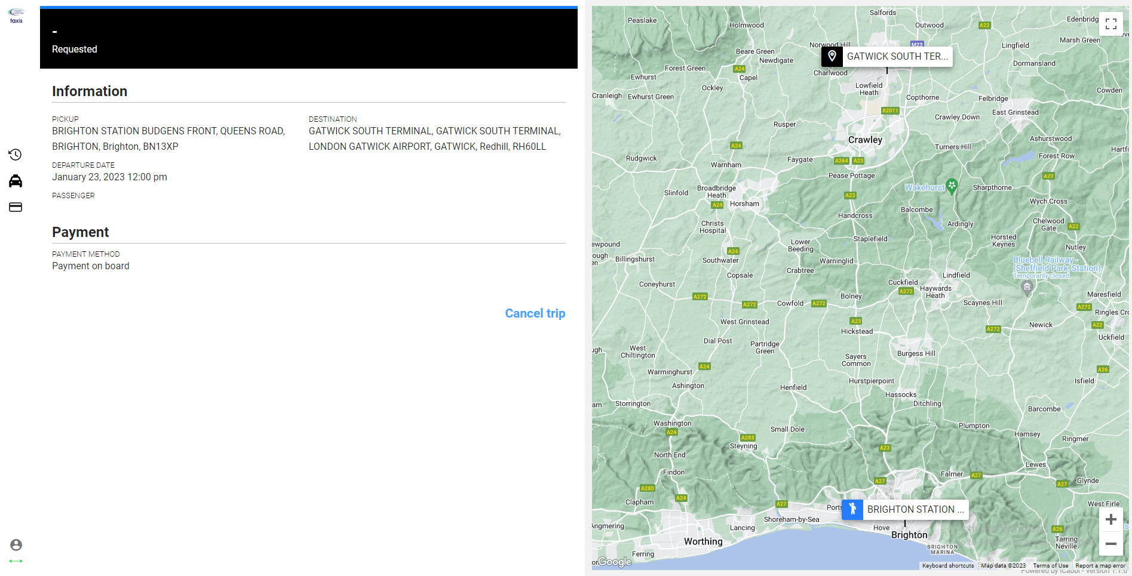Click the Lewes label on map
This screenshot has height=576, width=1132.
coord(1036,464)
